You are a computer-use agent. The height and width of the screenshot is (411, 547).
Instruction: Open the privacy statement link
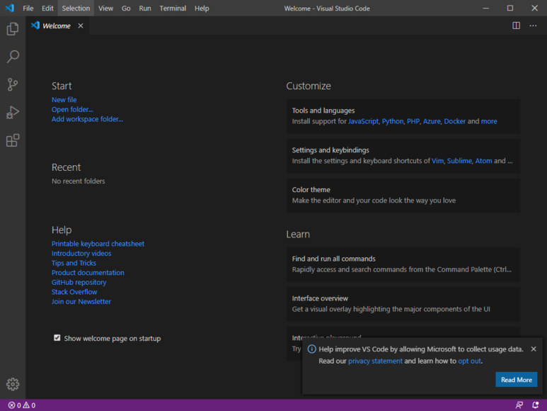click(x=375, y=361)
